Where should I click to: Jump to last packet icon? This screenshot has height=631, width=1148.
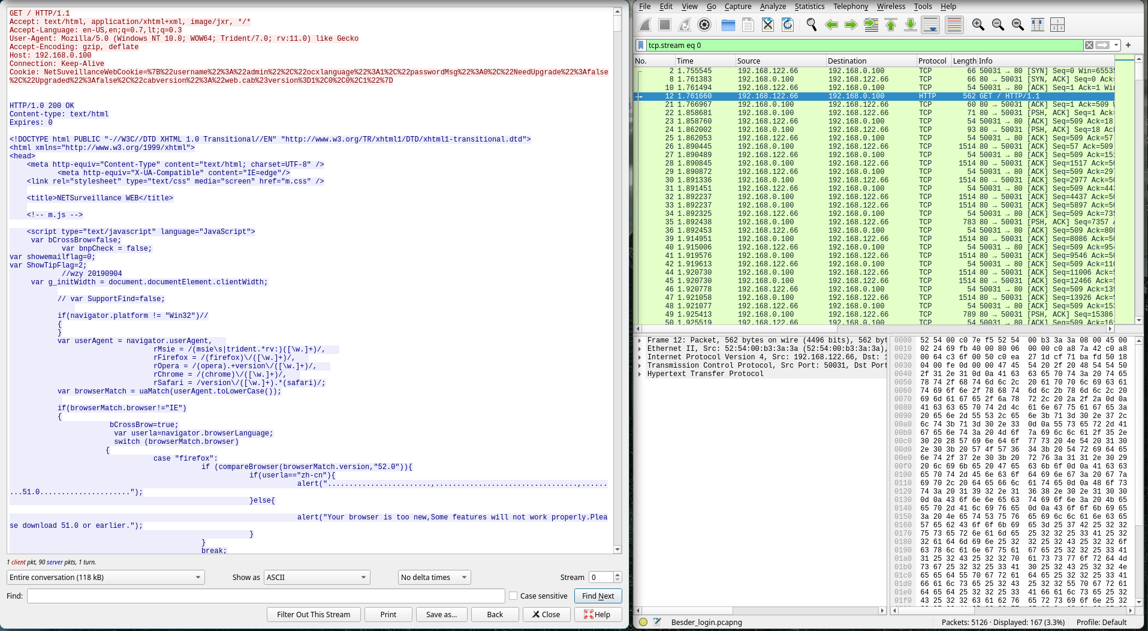911,25
